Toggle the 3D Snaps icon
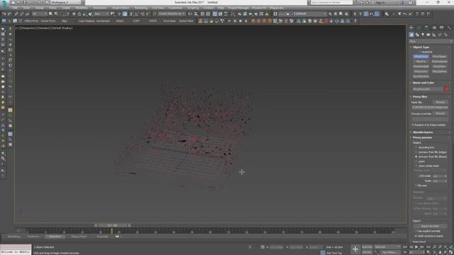Image resolution: width=454 pixels, height=255 pixels. [131, 14]
